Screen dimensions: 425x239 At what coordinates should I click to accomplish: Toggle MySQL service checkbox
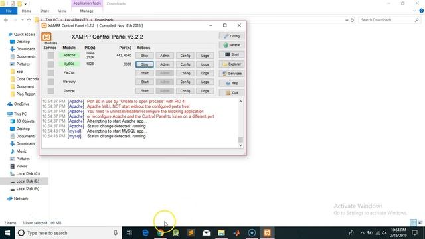pyautogui.click(x=50, y=64)
